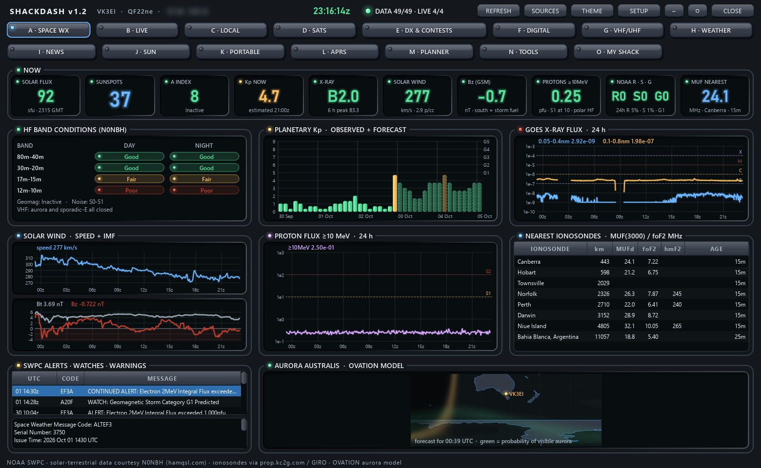Click the hmF2 column header

point(673,249)
